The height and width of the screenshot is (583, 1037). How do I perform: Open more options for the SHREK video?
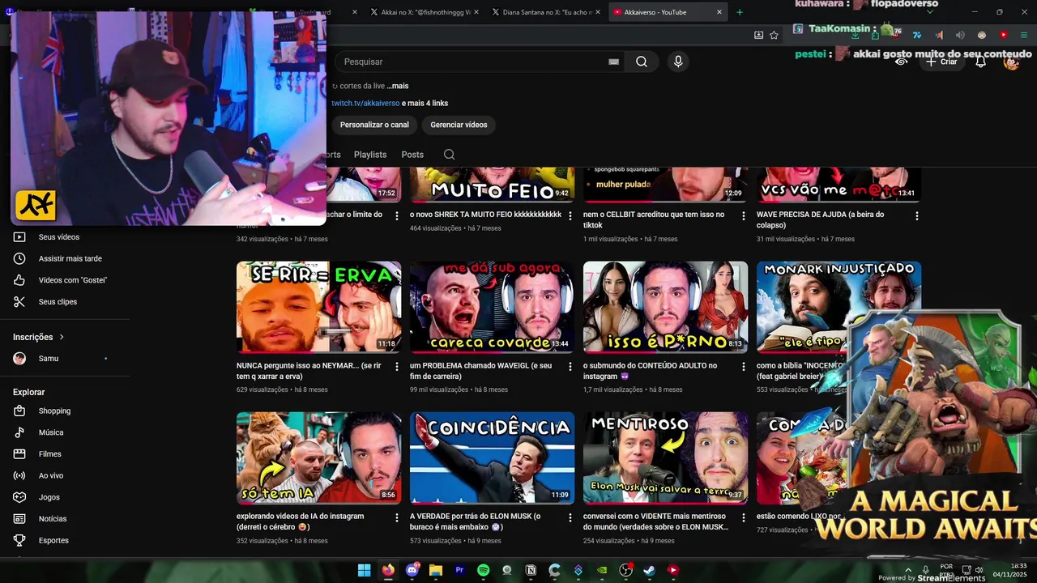tap(570, 216)
